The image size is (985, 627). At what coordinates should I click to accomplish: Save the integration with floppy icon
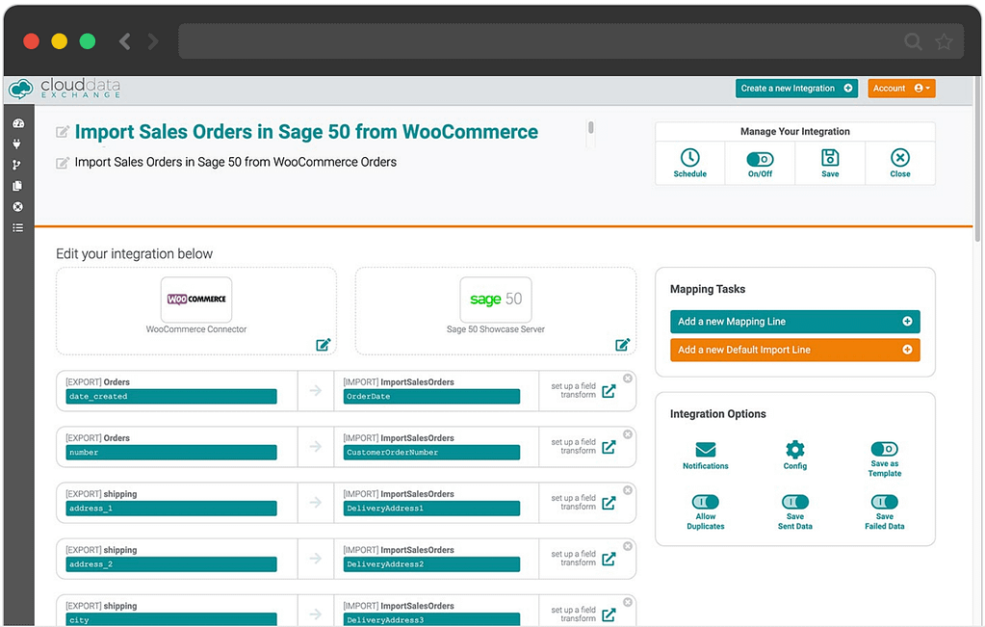[x=830, y=158]
